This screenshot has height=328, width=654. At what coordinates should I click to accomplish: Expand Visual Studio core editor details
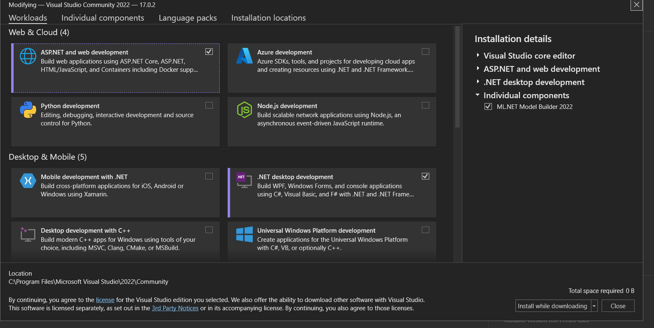(x=478, y=55)
